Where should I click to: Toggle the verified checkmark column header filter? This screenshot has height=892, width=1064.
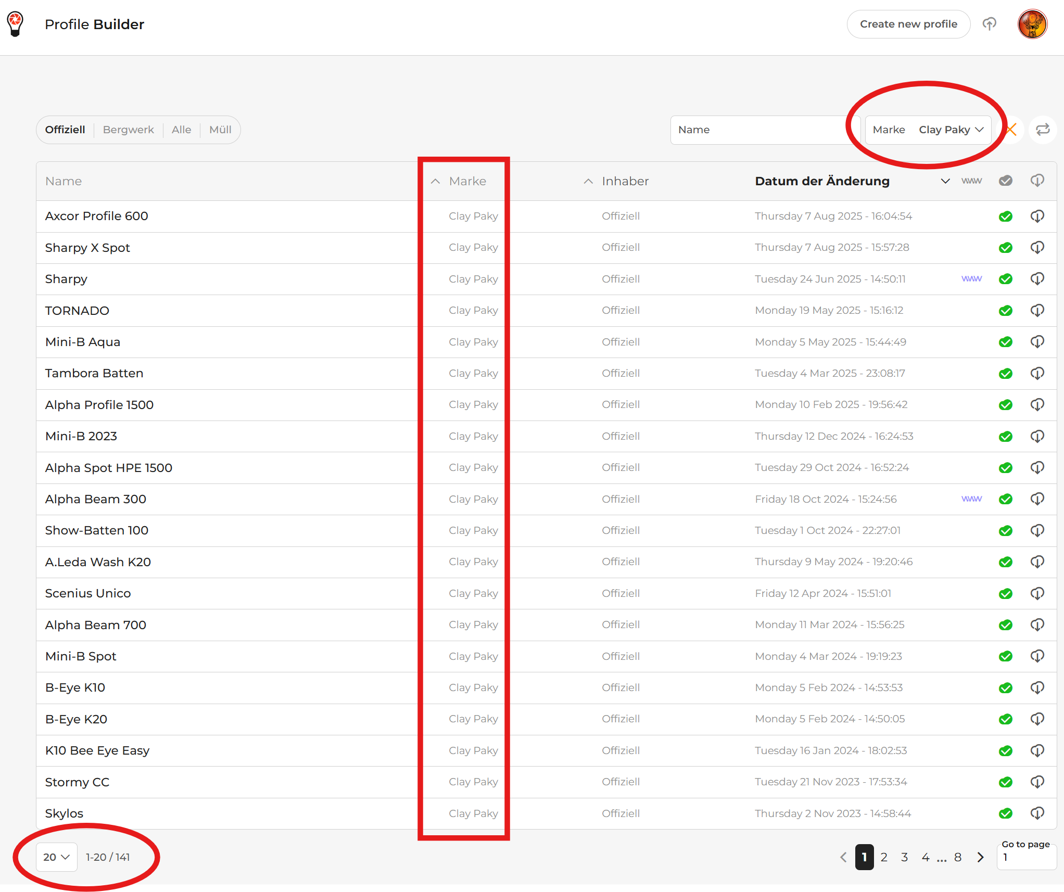(x=1005, y=181)
